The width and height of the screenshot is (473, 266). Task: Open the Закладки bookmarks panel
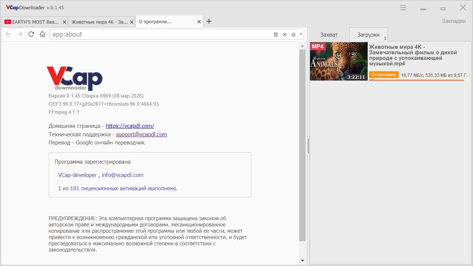pos(454,21)
